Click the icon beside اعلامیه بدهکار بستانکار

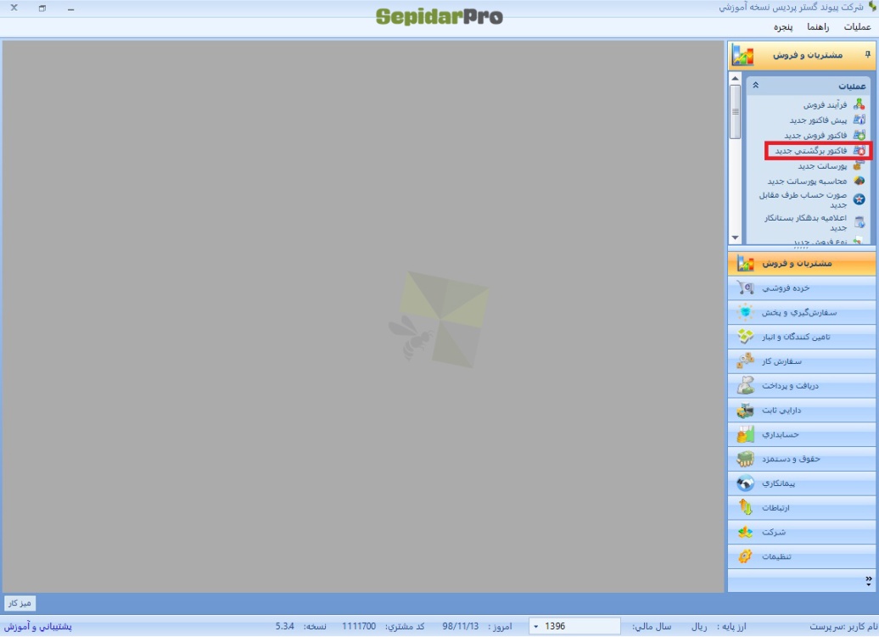coord(859,222)
